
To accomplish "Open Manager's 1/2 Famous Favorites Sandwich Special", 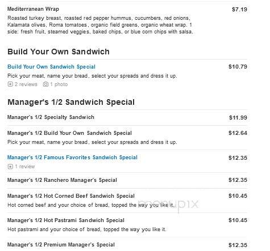I will (x=72, y=158).
